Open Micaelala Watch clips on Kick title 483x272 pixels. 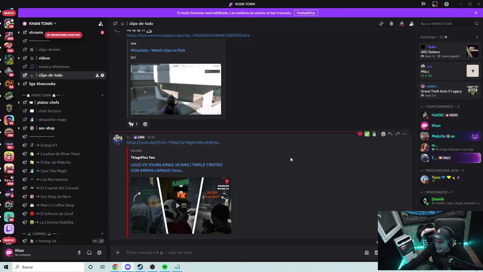[158, 50]
